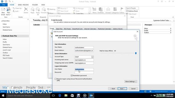This screenshot has height=98, width=175.
Task: Open New Items ribbon button
Action: point(8,11)
